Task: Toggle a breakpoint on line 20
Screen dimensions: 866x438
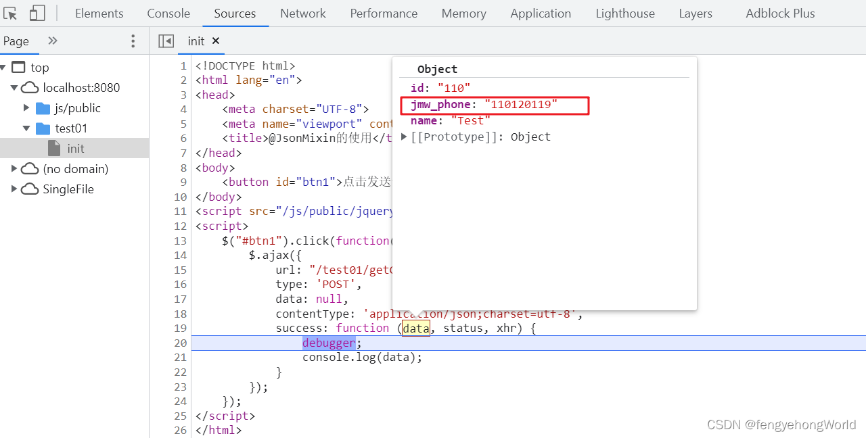Action: click(x=180, y=343)
